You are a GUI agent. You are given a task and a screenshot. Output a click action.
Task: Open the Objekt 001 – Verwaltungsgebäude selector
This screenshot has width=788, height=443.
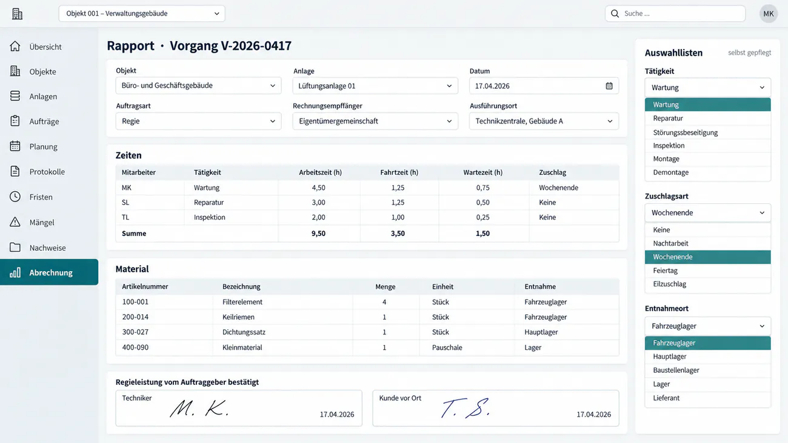coord(142,13)
